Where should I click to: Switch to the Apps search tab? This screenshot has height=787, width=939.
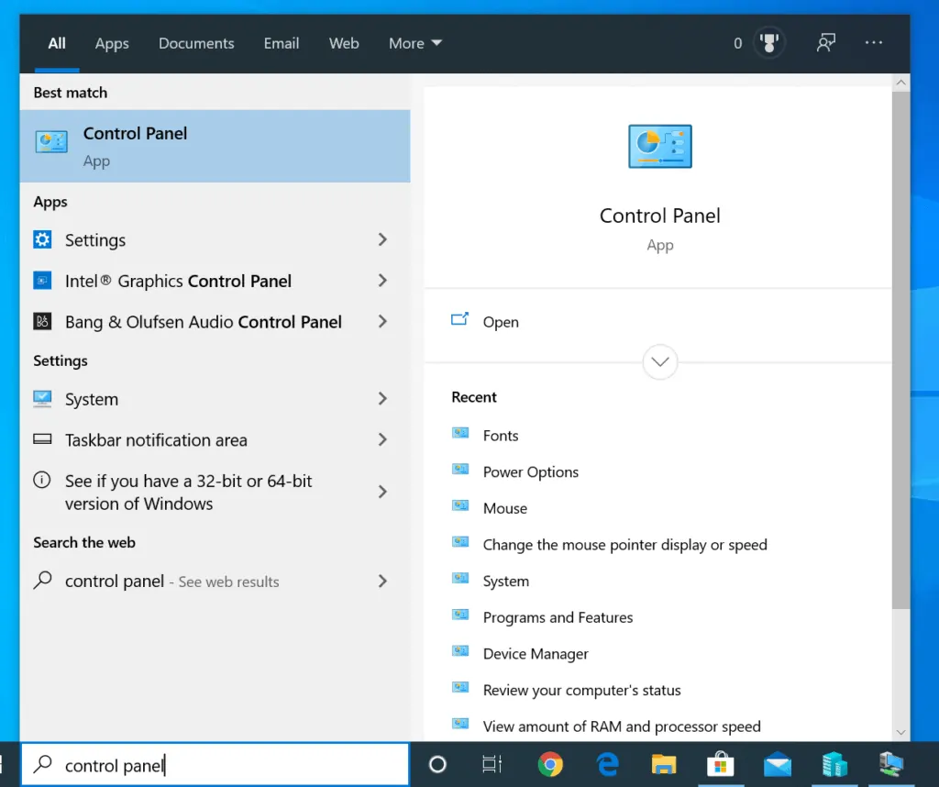pyautogui.click(x=111, y=43)
